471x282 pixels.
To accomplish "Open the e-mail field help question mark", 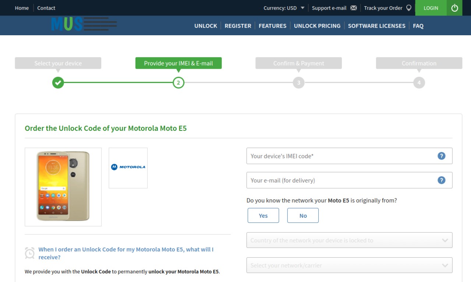I will click(442, 180).
